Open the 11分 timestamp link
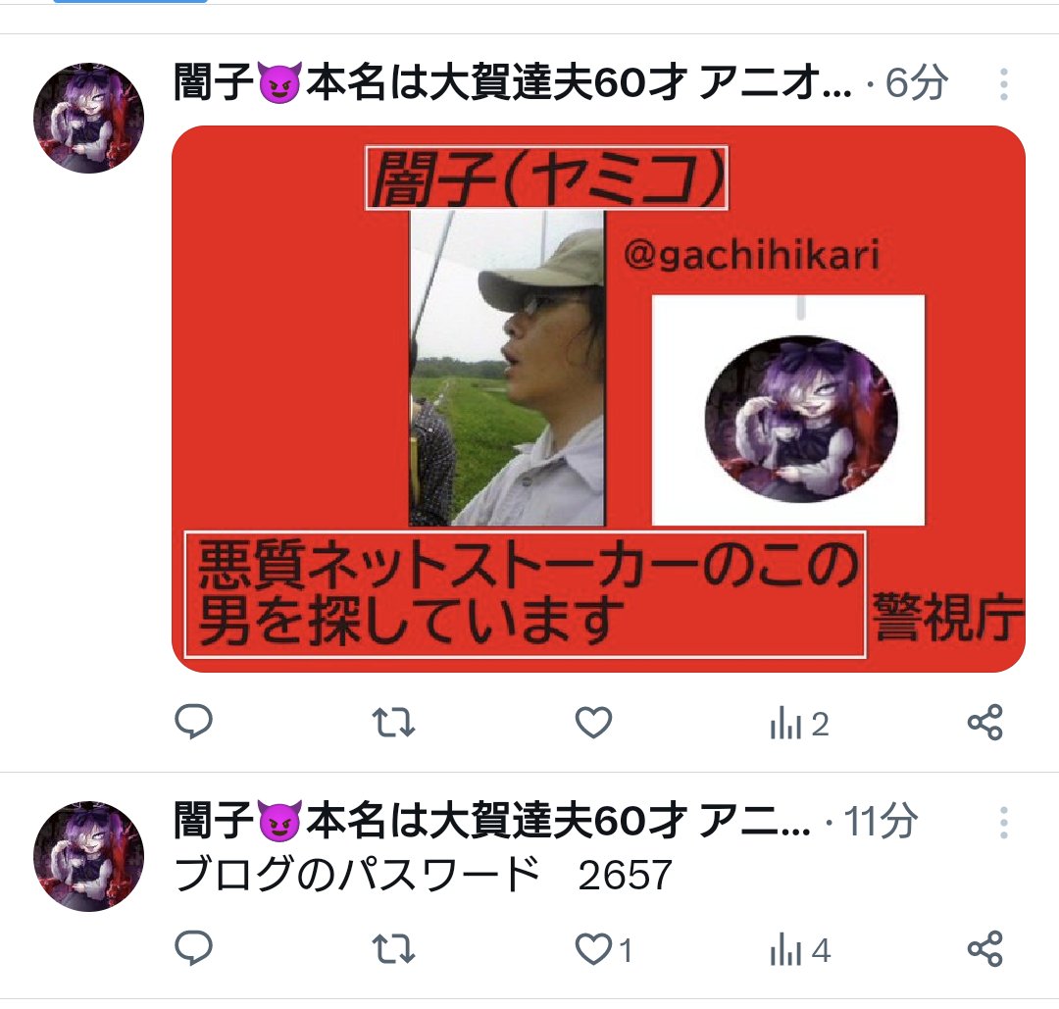This screenshot has width=1059, height=1009. (x=881, y=822)
